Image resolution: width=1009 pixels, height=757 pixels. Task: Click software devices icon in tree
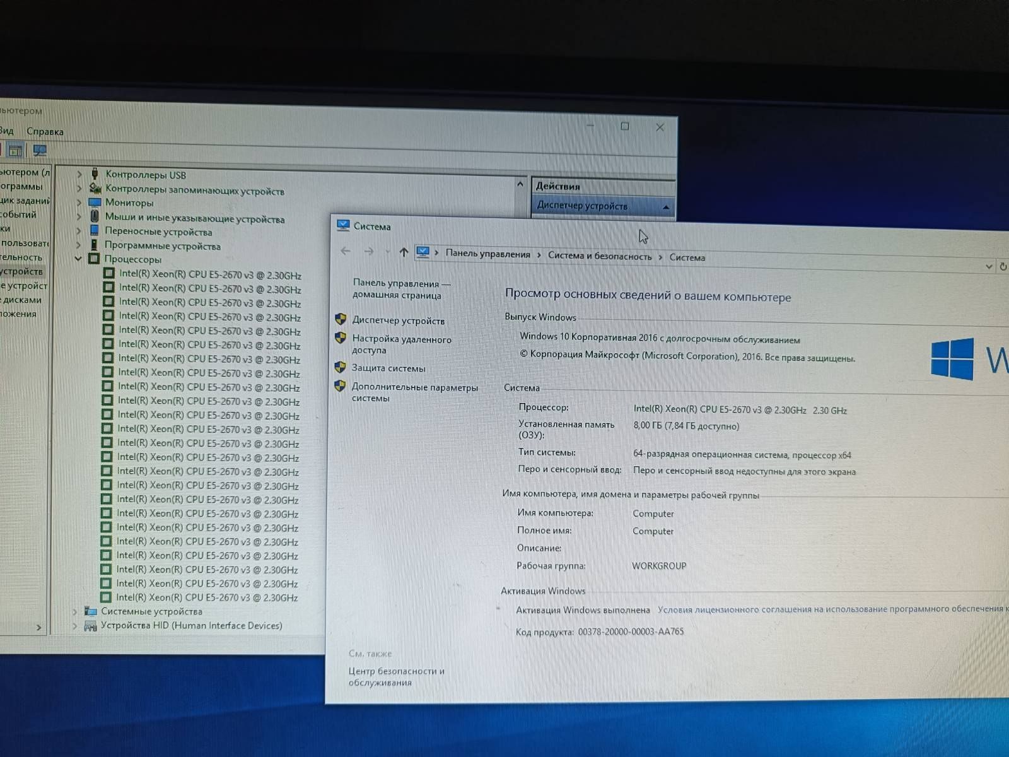point(95,245)
